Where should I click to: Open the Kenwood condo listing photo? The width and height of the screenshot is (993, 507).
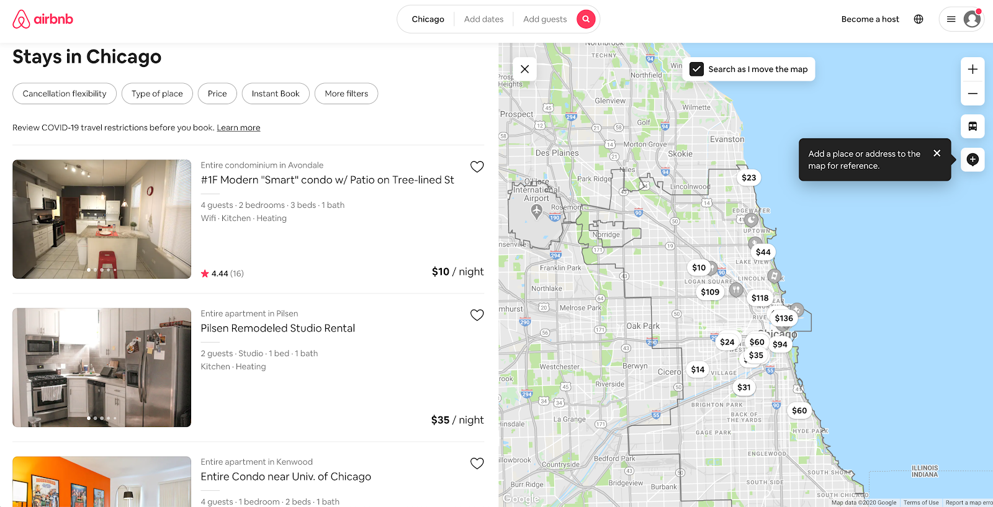click(x=102, y=482)
